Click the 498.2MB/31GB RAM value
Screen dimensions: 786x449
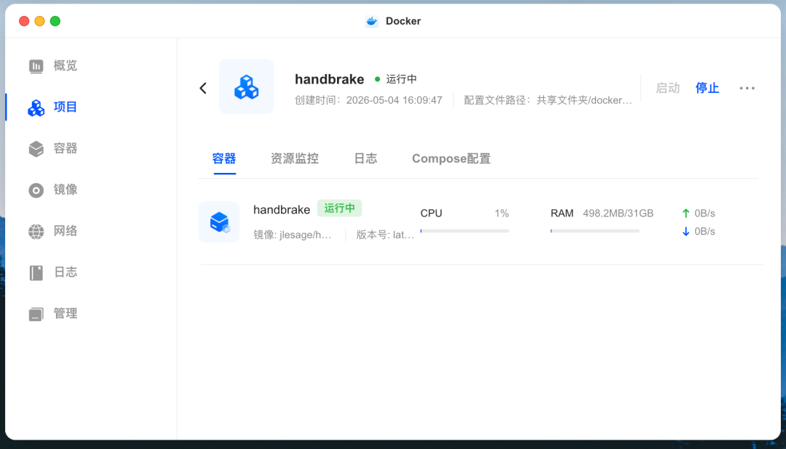click(618, 213)
